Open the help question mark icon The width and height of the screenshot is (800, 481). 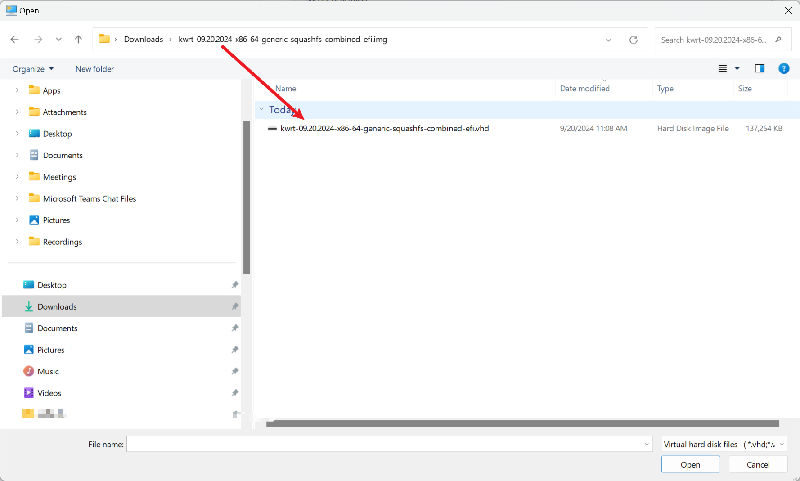coord(783,68)
